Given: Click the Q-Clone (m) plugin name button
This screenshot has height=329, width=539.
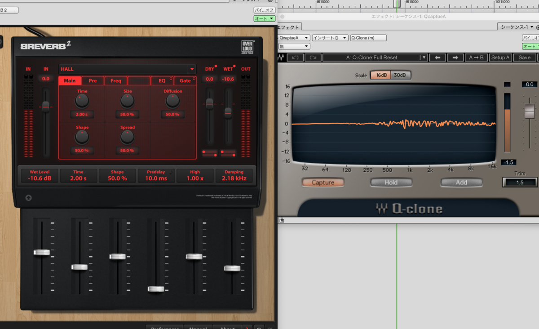Looking at the screenshot, I should pos(368,38).
